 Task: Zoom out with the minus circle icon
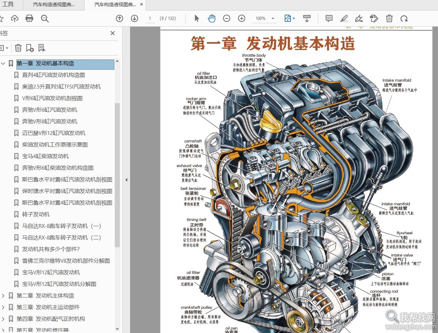pos(227,18)
